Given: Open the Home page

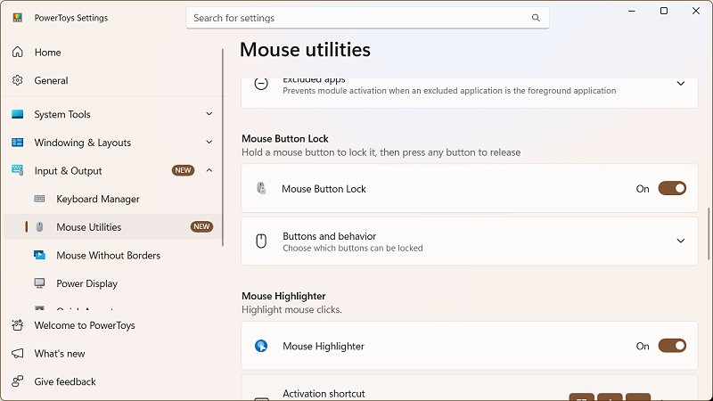Looking at the screenshot, I should [112, 53].
